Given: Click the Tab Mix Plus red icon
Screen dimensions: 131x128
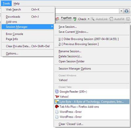Looking at the screenshot, I should [57, 106].
